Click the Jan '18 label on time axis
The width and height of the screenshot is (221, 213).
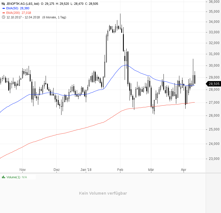pos(86,170)
